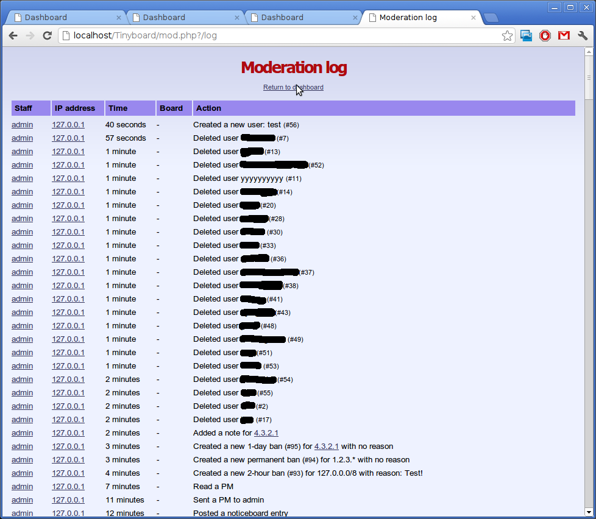596x519 pixels.
Task: Click admin link in the Created a new user row
Action: coord(22,125)
